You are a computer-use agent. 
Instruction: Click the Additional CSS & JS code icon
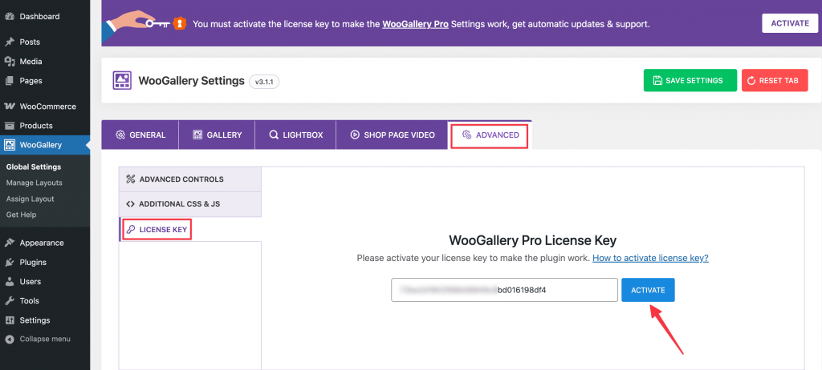point(131,203)
